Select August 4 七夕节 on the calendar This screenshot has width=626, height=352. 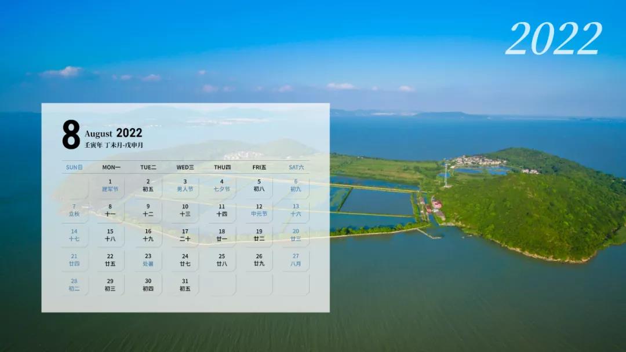pyautogui.click(x=221, y=185)
